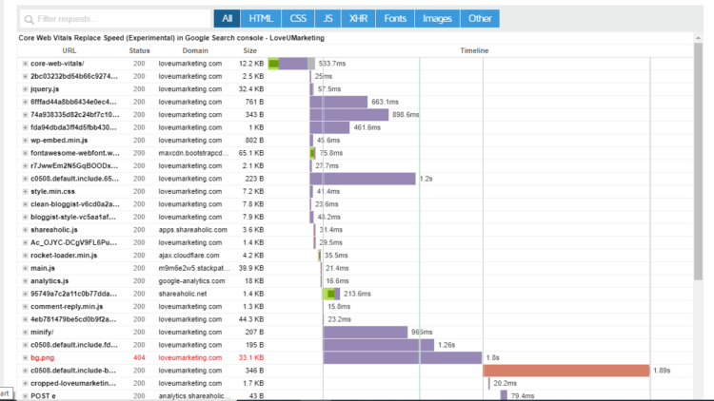Viewport: 714px width, 401px height.
Task: Click the 461.6ms fda94dbda3ff4d5fbb430 bar
Action: pos(329,127)
